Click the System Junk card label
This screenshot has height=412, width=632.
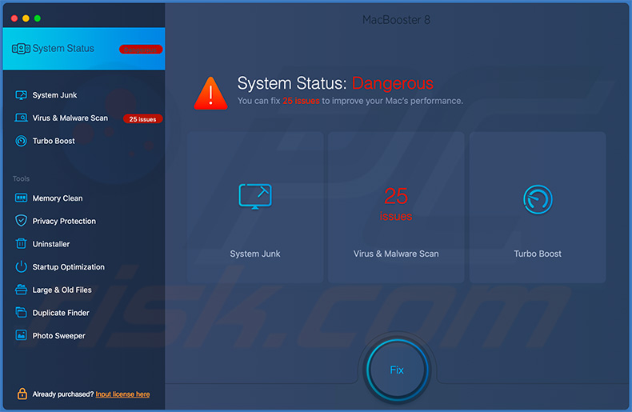(254, 254)
